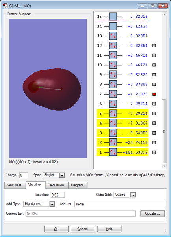Click the Cancel button
The width and height of the screenshot is (171, 237).
click(x=83, y=229)
